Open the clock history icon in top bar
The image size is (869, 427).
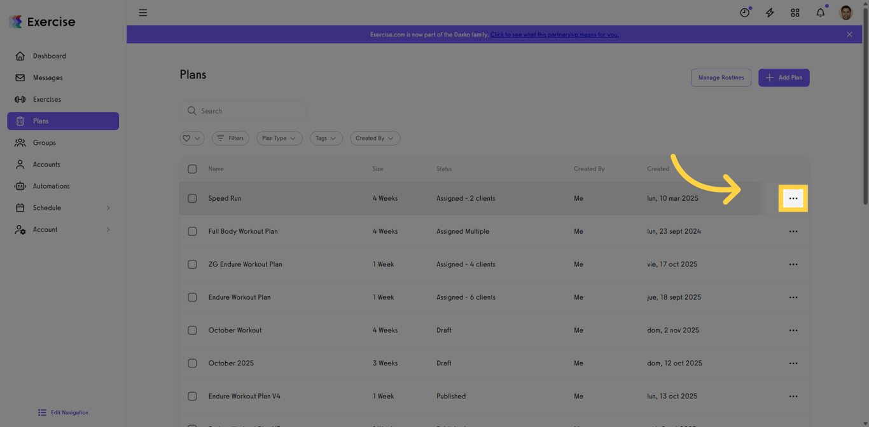pos(744,12)
